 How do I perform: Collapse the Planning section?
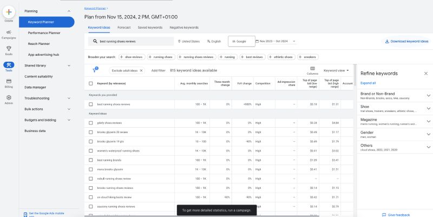(x=69, y=11)
